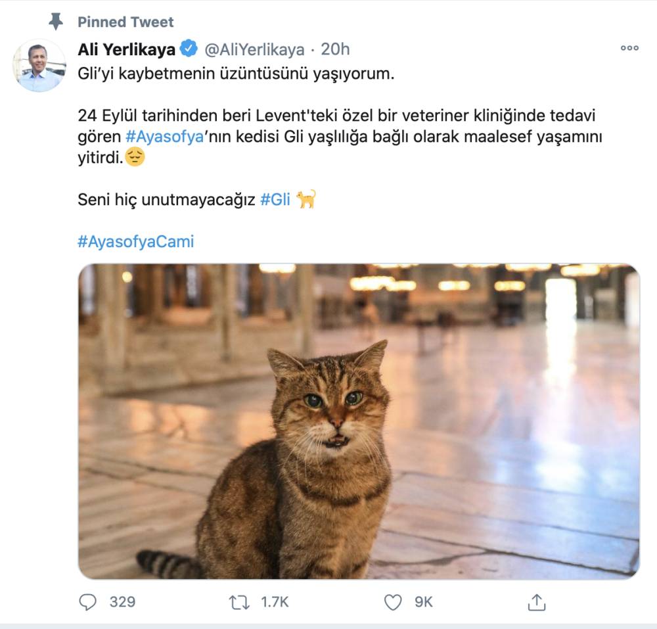Enlarge the cat photo in the tweet
The width and height of the screenshot is (657, 629).
click(x=359, y=421)
